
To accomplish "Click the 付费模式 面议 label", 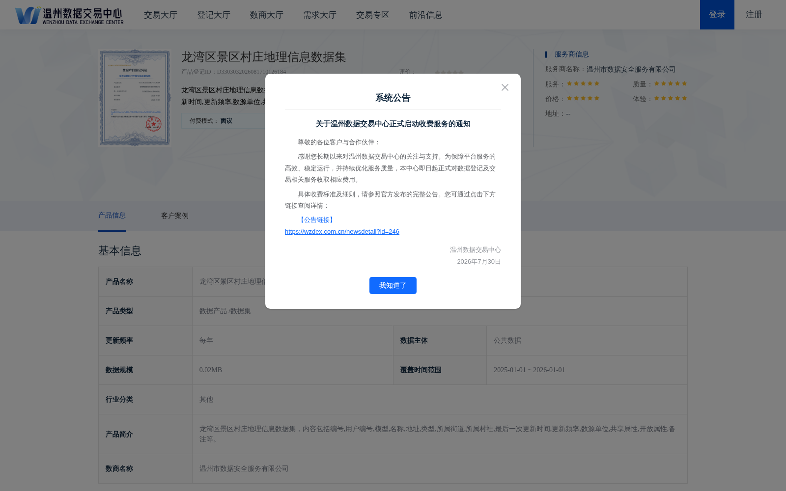I will point(211,121).
